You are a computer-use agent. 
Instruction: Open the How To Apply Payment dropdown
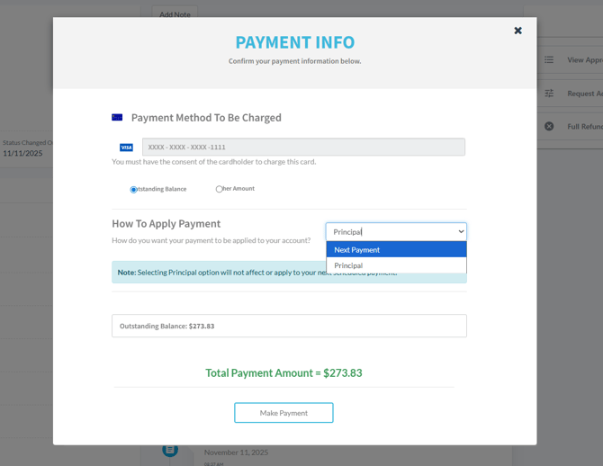[x=396, y=232]
